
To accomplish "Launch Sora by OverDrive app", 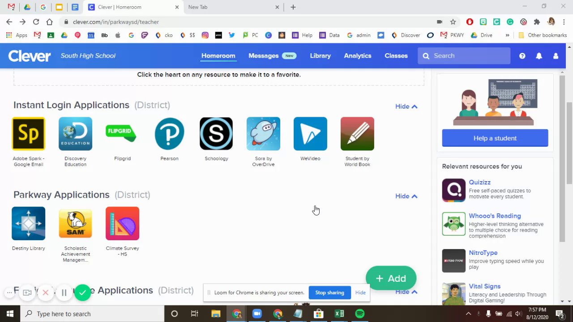I will [263, 134].
